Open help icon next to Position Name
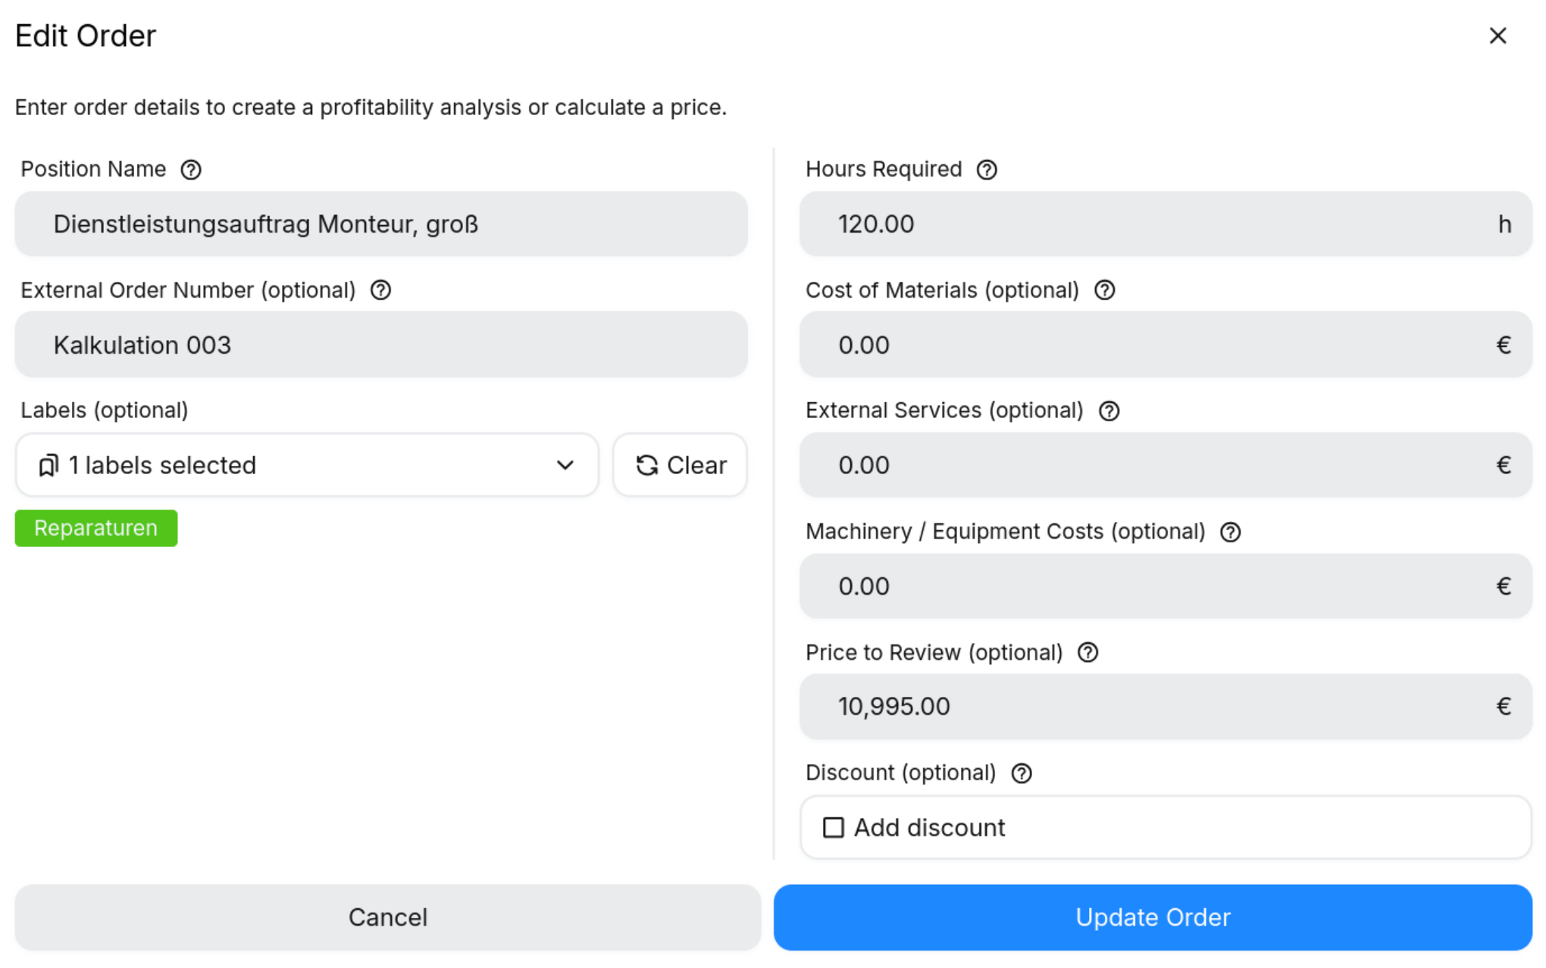The width and height of the screenshot is (1546, 968). pyautogui.click(x=191, y=170)
